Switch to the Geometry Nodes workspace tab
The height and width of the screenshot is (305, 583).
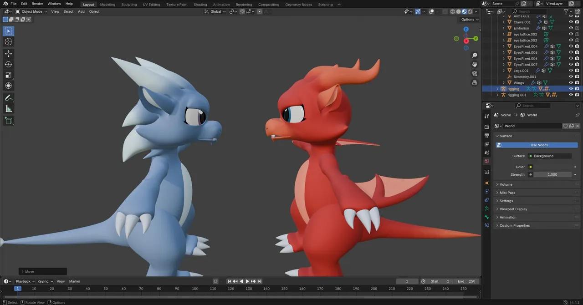point(299,4)
